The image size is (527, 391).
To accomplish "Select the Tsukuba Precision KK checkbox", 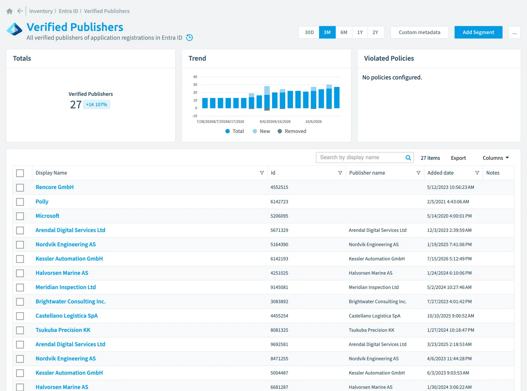I will [20, 330].
